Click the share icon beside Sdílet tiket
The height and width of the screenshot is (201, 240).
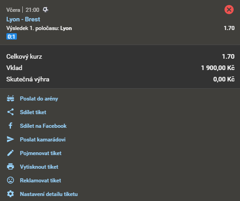tap(10, 112)
